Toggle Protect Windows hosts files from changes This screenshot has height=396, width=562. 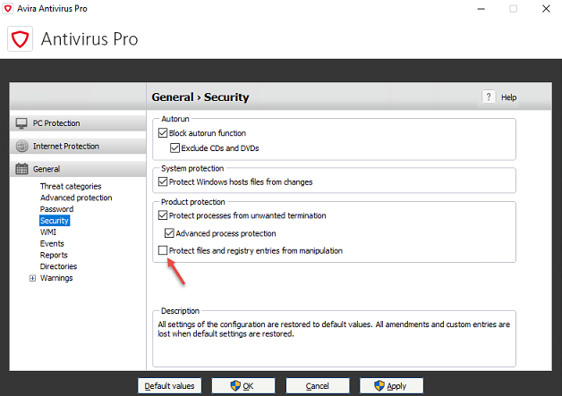(x=163, y=181)
